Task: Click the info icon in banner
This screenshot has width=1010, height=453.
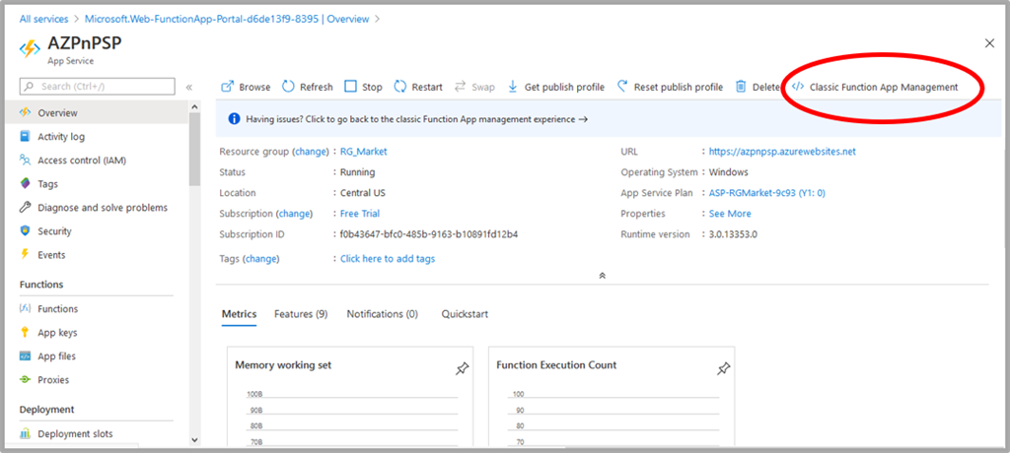Action: click(234, 119)
